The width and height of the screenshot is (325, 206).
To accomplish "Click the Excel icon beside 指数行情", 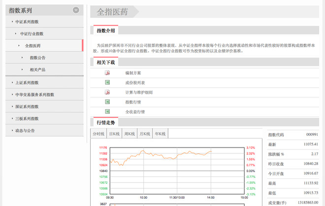I will pos(107,102).
